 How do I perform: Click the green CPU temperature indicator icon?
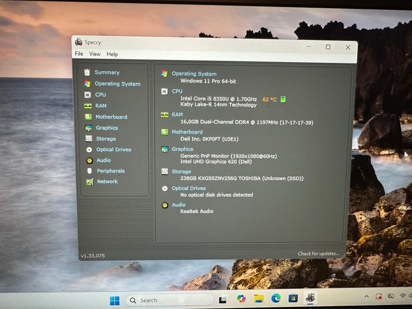coord(283,99)
